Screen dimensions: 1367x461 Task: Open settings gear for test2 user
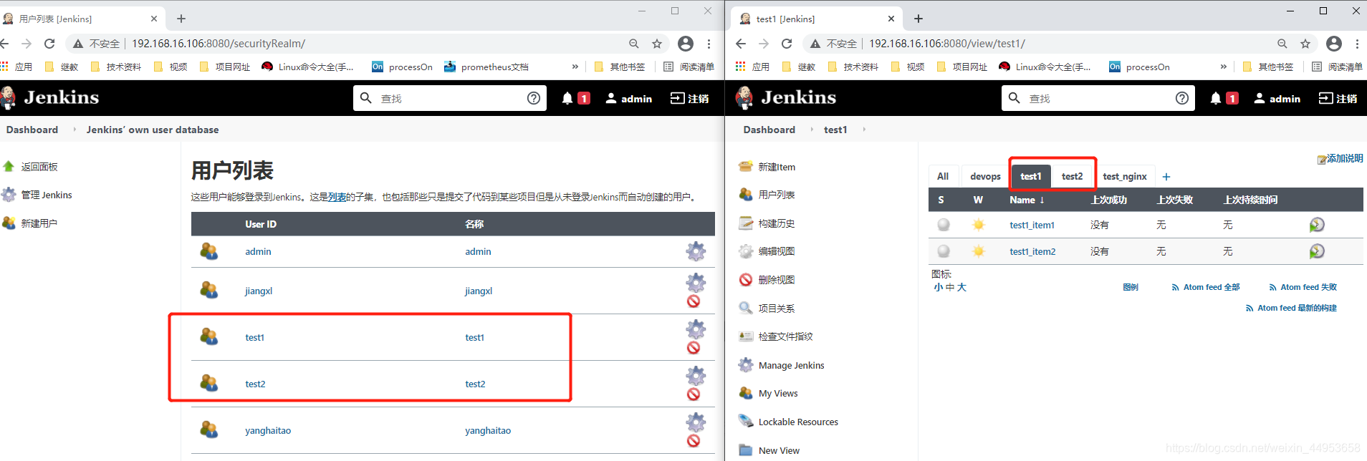(x=696, y=376)
